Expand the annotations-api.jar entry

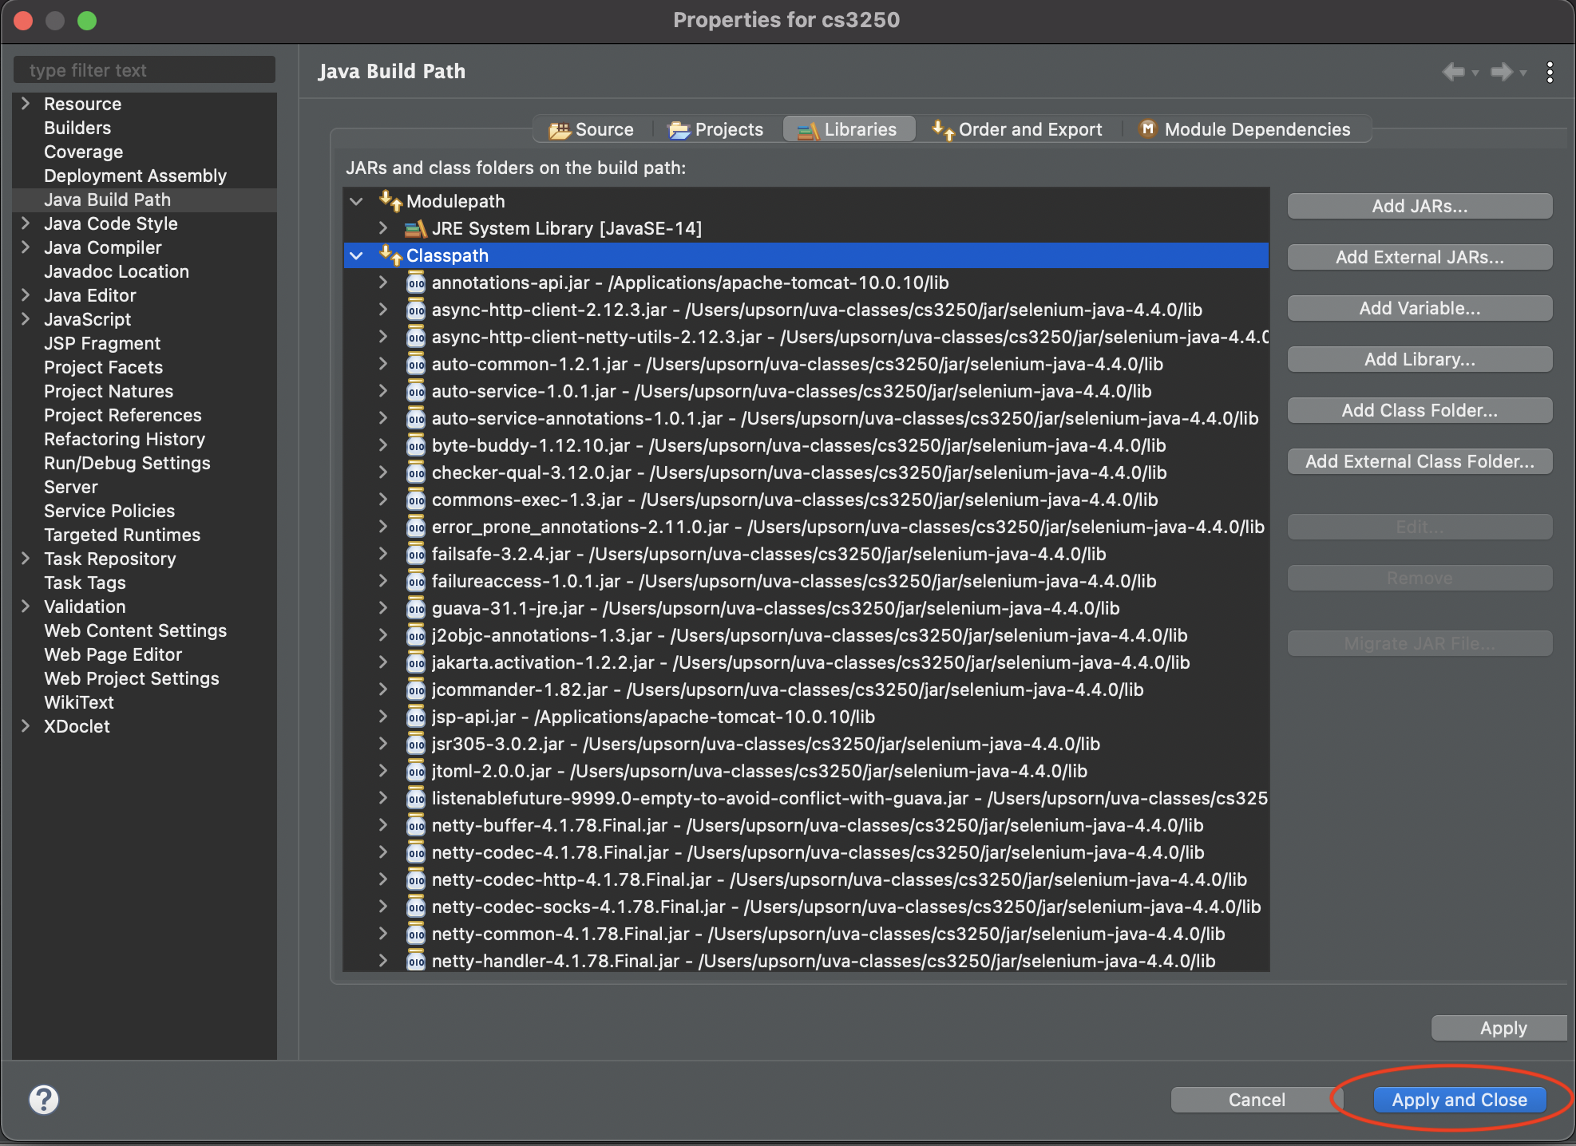coord(383,283)
